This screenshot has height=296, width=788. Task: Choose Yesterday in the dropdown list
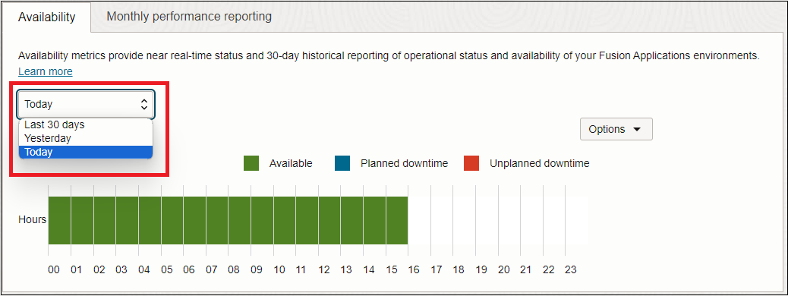click(86, 137)
